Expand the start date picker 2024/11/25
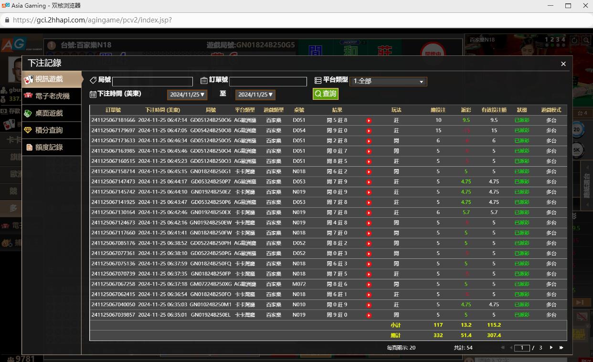Image resolution: width=593 pixels, height=362 pixels. (x=187, y=95)
